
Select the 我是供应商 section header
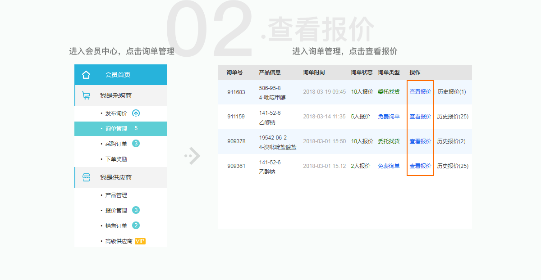point(120,177)
